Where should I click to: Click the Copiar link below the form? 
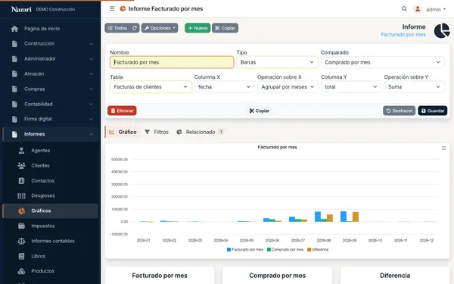point(260,111)
